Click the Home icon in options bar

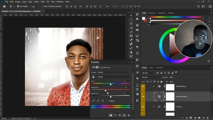pos(4,6)
